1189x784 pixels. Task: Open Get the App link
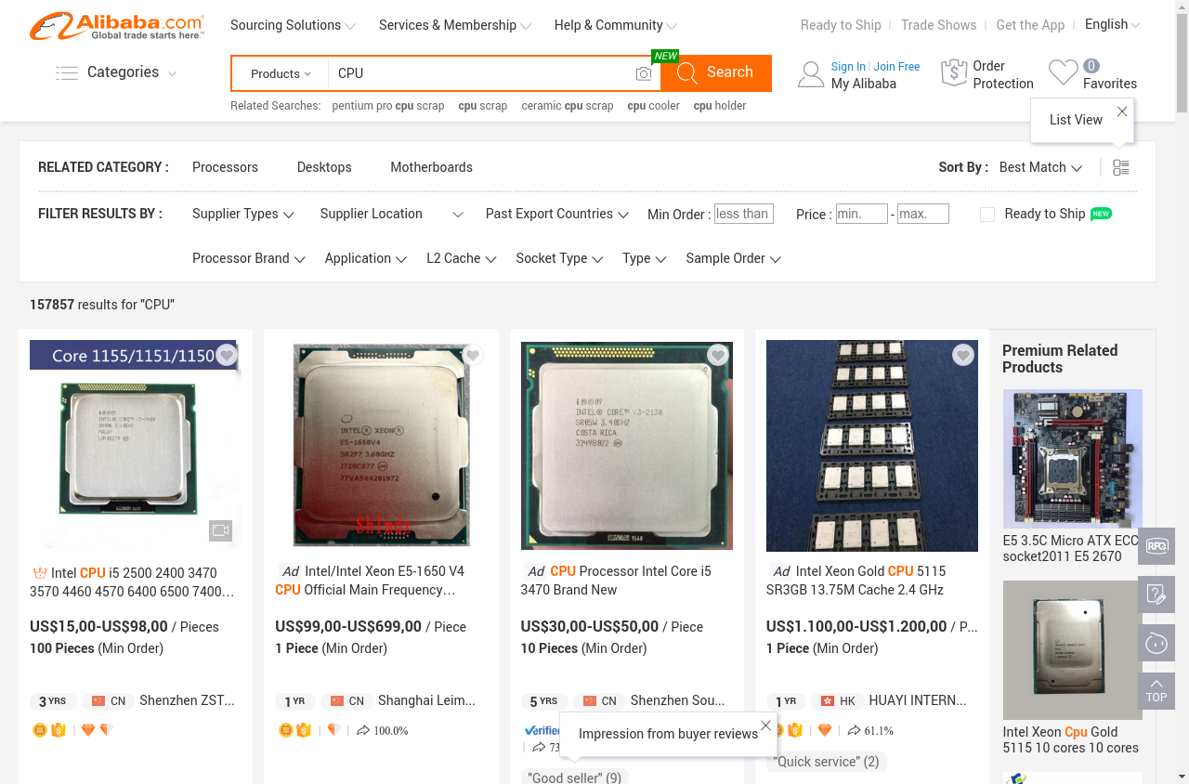[1030, 25]
